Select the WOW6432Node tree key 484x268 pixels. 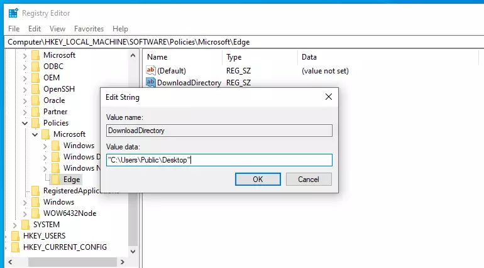pyautogui.click(x=70, y=213)
